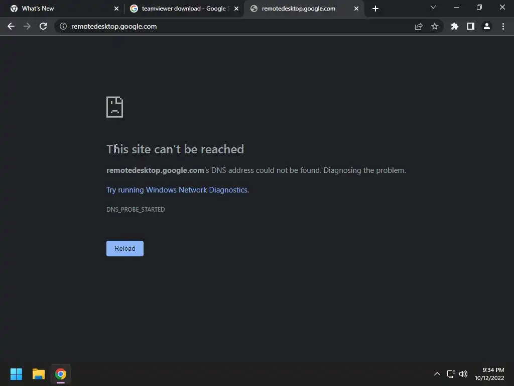Viewport: 514px width, 386px height.
Task: Show hidden system tray icons chevron
Action: pos(437,374)
